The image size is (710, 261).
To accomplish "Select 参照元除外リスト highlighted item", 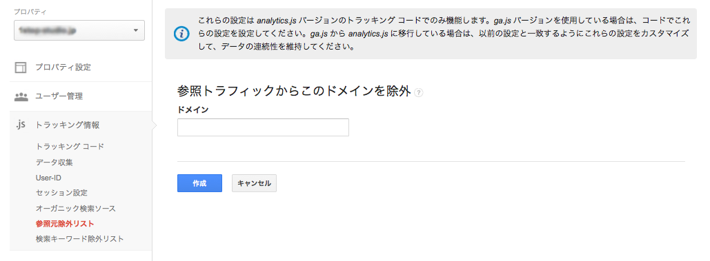I will click(x=65, y=224).
